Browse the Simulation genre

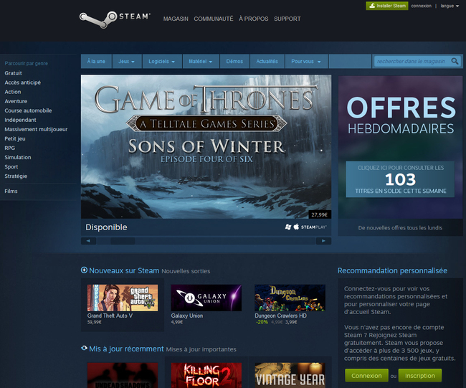18,157
